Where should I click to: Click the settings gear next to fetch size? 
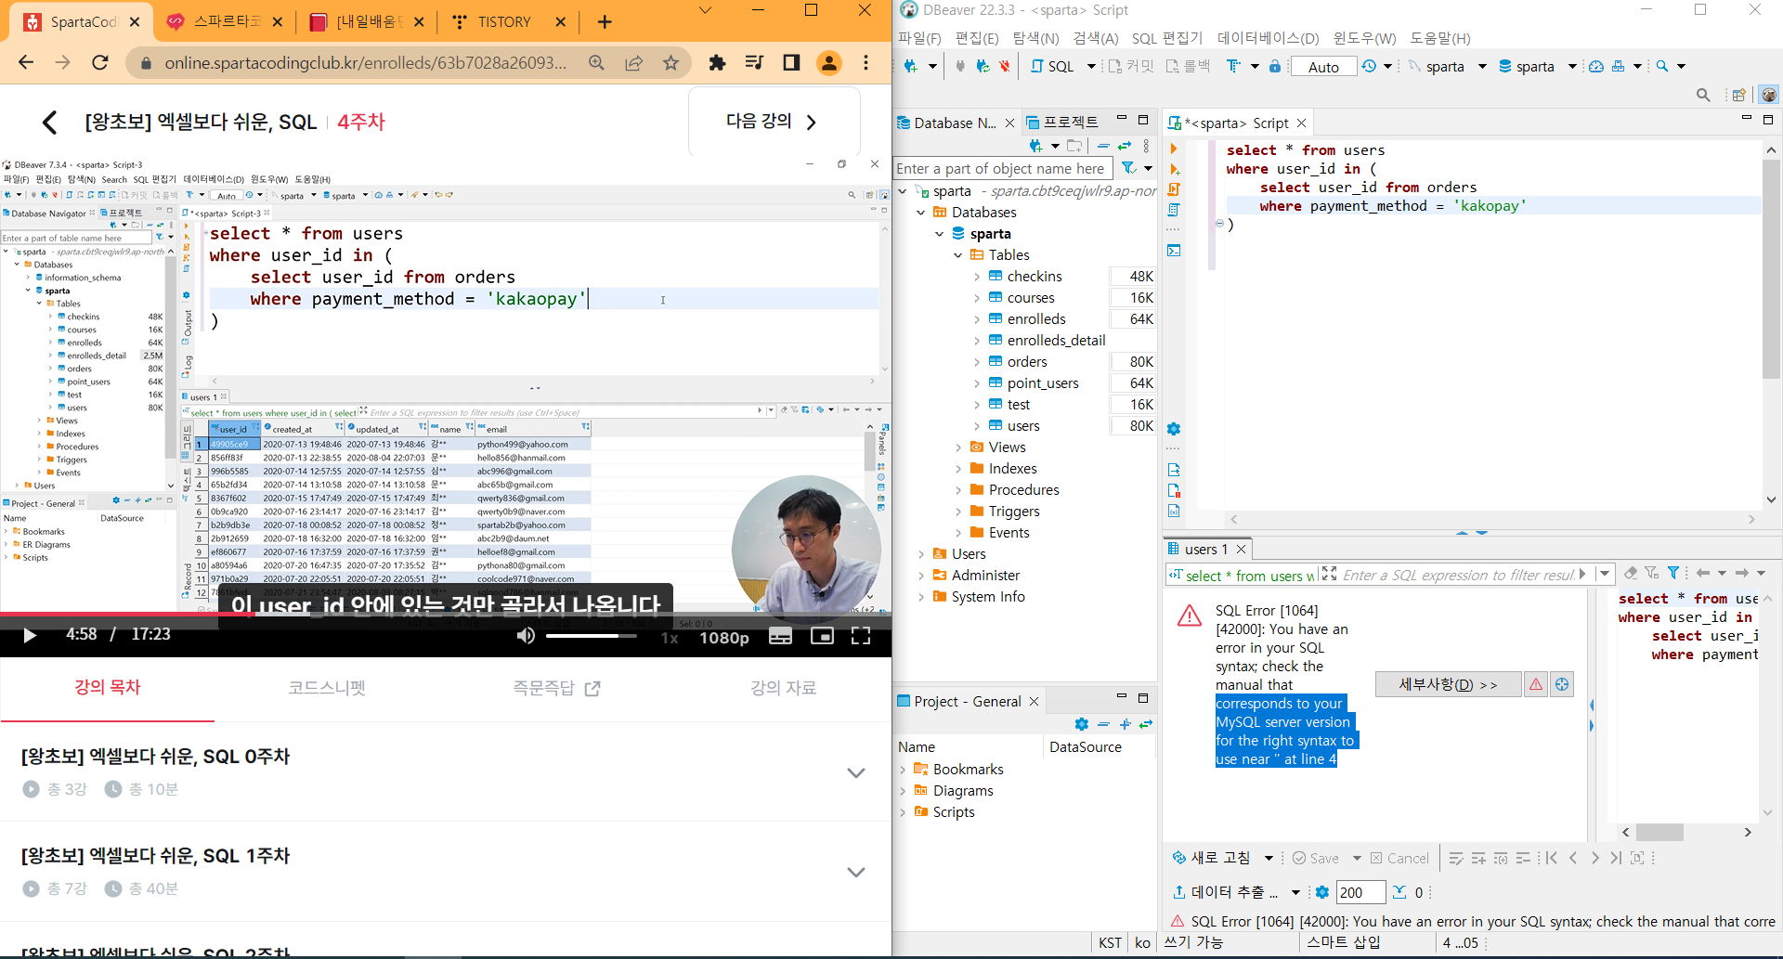[x=1322, y=892]
